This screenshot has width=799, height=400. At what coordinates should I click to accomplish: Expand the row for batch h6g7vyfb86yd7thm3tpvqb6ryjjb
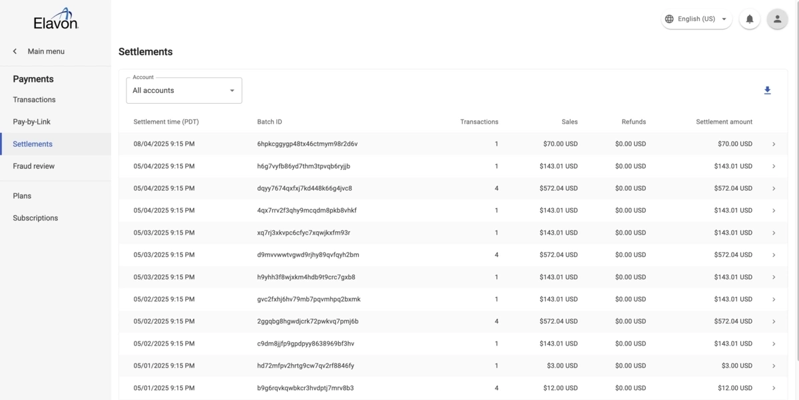[774, 165]
